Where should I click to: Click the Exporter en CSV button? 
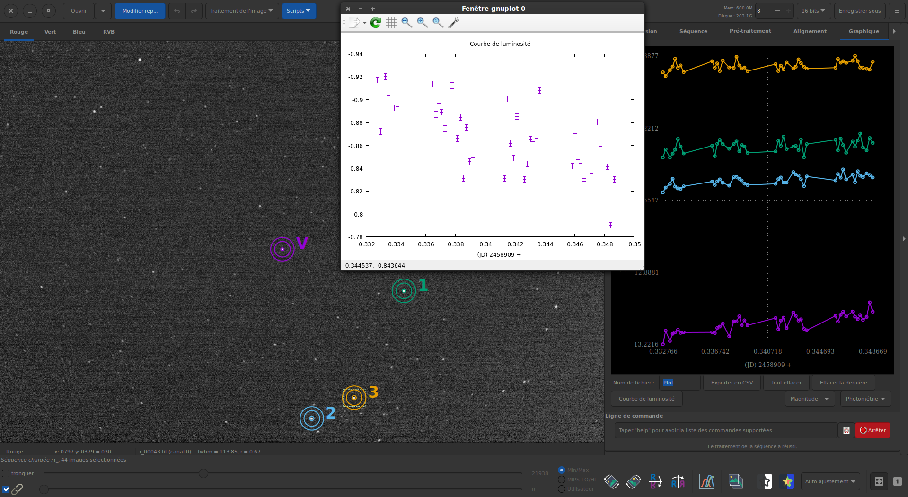pos(732,383)
